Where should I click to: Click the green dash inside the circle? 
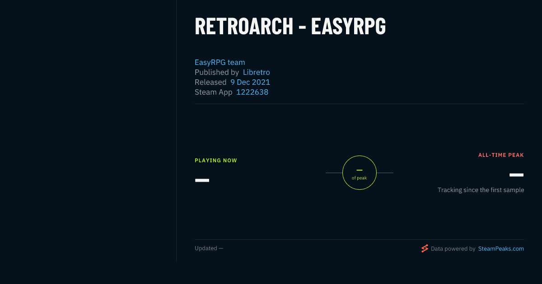[x=360, y=170]
